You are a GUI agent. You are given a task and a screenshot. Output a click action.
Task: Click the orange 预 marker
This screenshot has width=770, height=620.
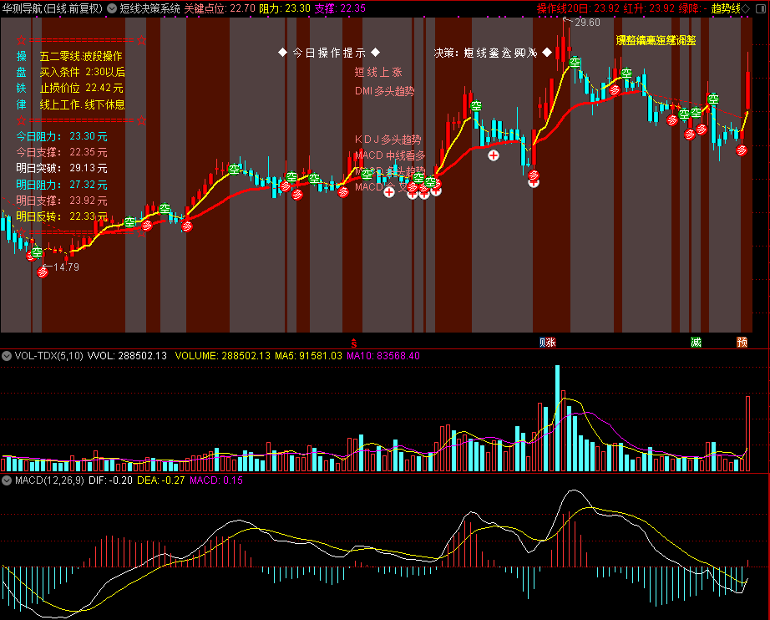coord(742,343)
